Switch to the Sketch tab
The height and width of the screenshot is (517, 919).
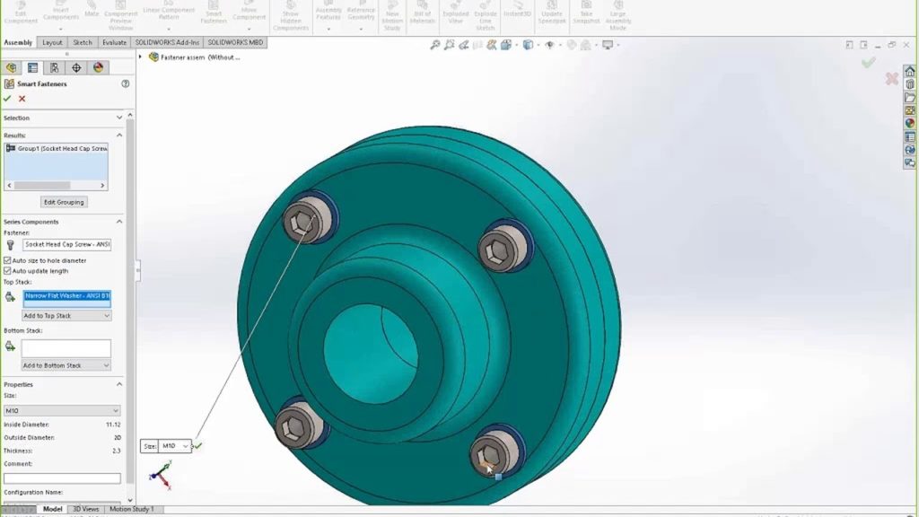click(82, 42)
